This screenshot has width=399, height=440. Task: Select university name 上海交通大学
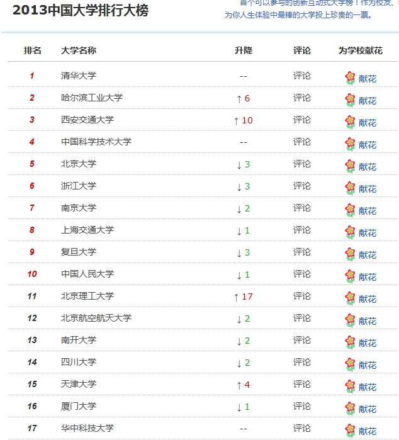coord(87,230)
